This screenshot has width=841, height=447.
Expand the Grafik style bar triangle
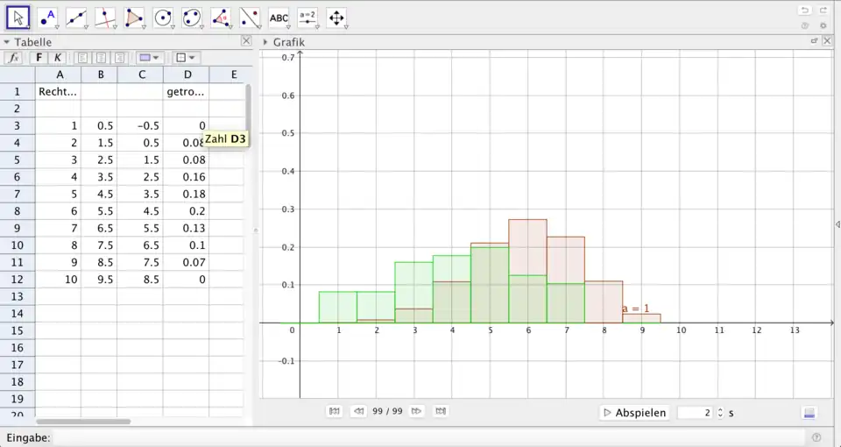[265, 41]
